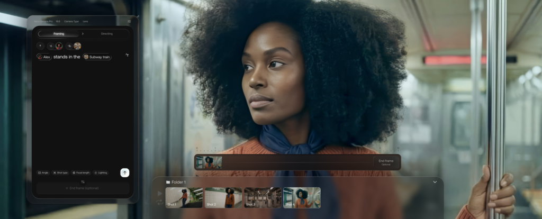Click the words 'stands in the' in the prompt
The height and width of the screenshot is (219, 542).
67,57
